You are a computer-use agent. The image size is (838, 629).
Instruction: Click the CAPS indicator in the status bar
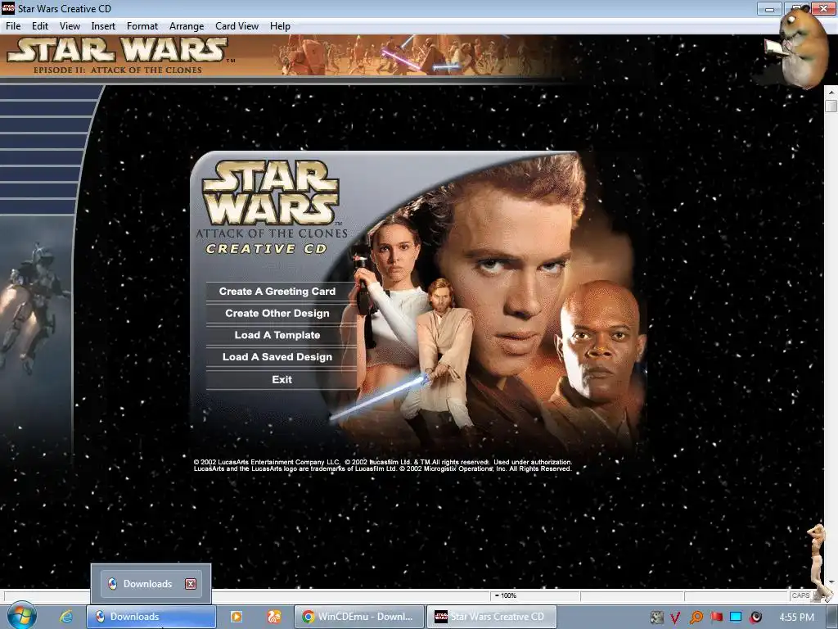point(800,595)
